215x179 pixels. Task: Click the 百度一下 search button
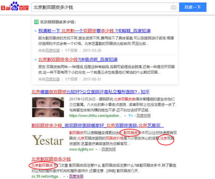[193, 7]
